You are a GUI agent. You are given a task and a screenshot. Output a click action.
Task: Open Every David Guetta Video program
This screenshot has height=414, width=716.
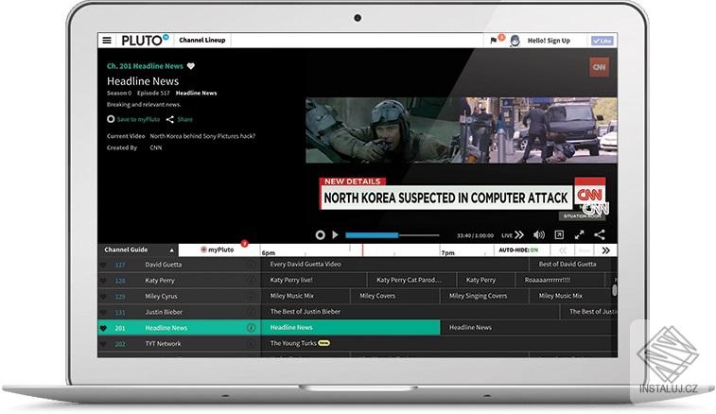(394, 265)
